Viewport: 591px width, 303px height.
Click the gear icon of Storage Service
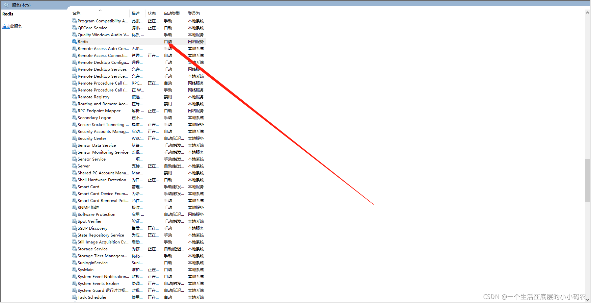(74, 249)
